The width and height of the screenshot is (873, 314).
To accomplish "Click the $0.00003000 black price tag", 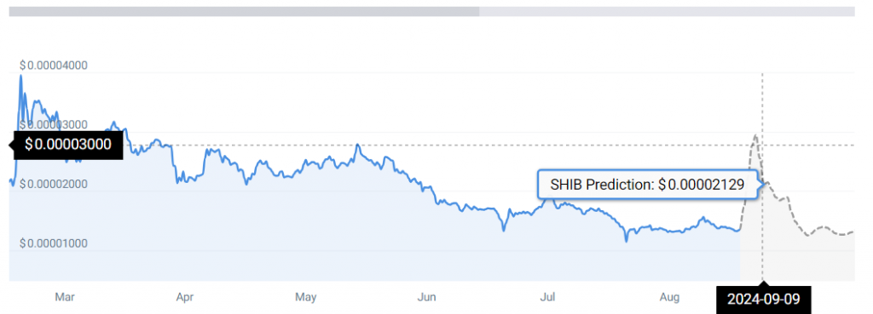I will coord(67,145).
